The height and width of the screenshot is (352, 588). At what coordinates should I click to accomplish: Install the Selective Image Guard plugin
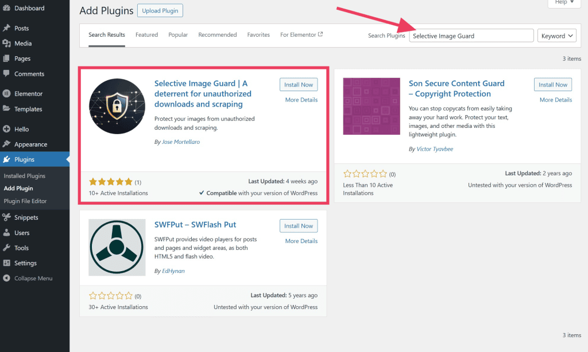[x=299, y=84]
